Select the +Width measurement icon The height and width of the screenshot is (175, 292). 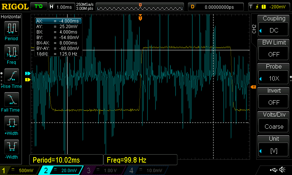tap(12, 123)
